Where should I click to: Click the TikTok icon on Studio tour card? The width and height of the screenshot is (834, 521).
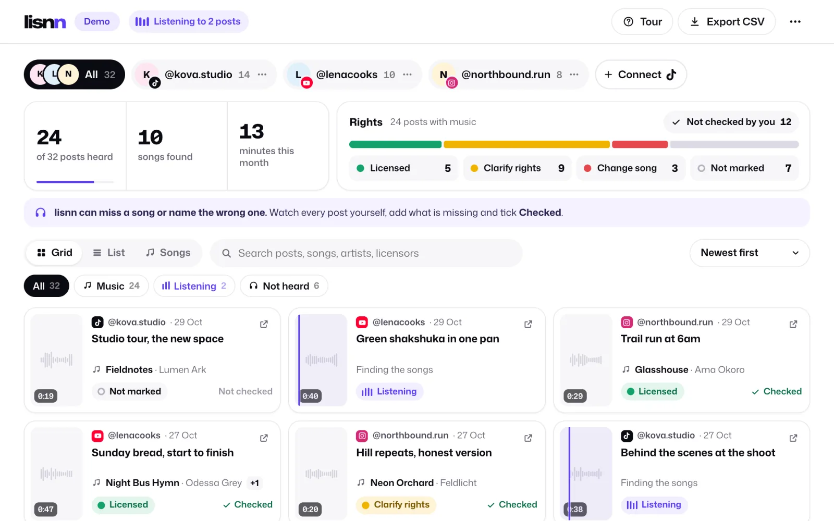pyautogui.click(x=97, y=322)
